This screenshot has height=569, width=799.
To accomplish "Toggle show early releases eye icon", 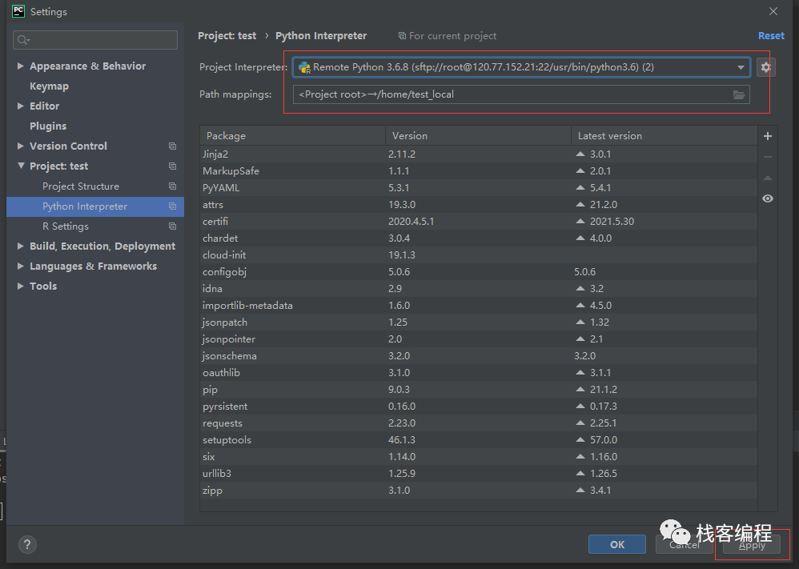I will click(x=768, y=198).
